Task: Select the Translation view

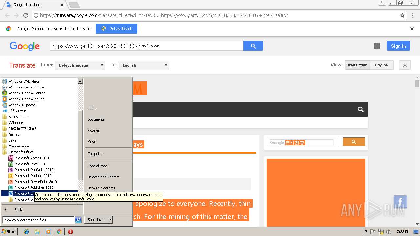Action: pyautogui.click(x=357, y=65)
